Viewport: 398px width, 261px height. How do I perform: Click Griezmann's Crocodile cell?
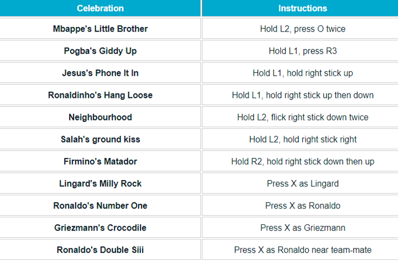[x=100, y=228]
